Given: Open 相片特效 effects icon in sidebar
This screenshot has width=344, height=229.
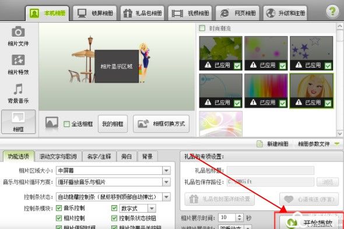Looking at the screenshot, I should click(18, 60).
